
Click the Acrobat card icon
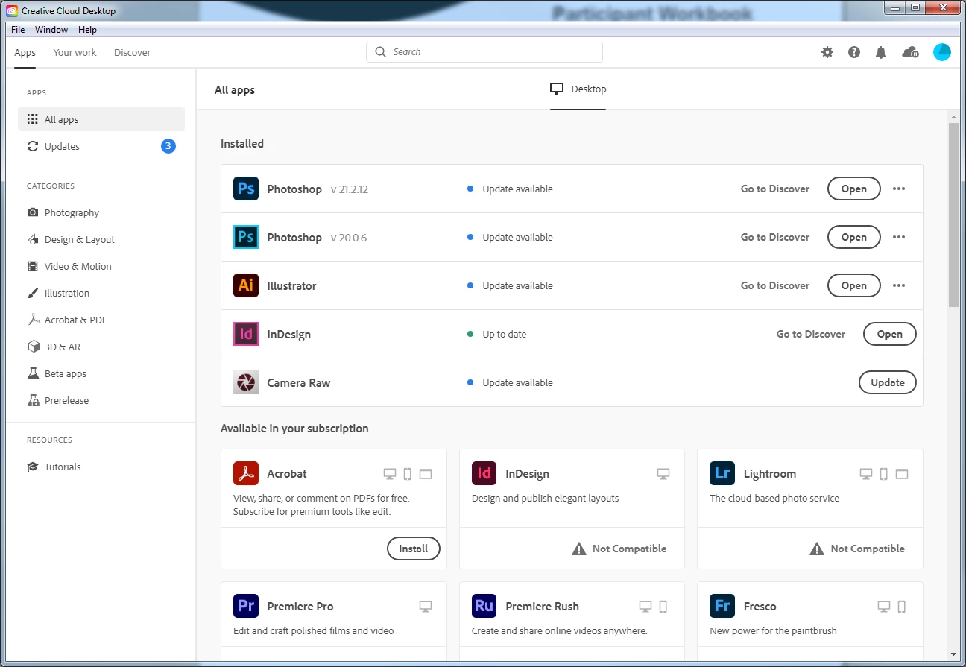[x=246, y=473]
